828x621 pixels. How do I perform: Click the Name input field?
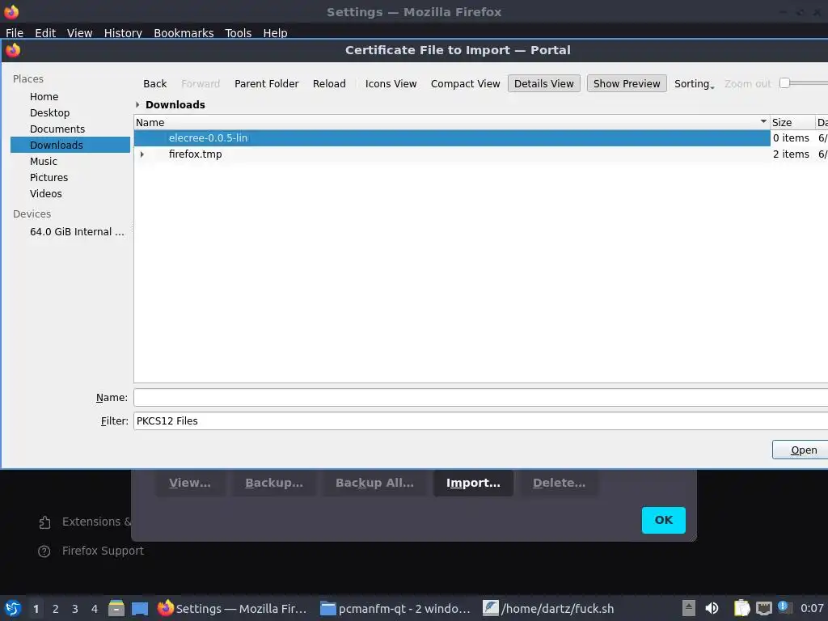coord(480,398)
